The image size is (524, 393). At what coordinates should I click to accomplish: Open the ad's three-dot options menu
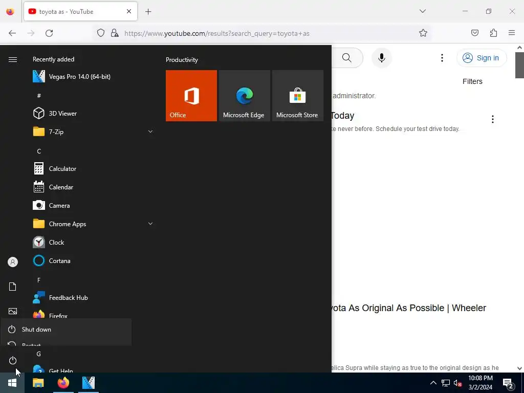pyautogui.click(x=493, y=119)
